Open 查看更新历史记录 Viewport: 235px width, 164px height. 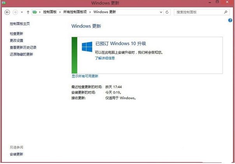point(23,48)
